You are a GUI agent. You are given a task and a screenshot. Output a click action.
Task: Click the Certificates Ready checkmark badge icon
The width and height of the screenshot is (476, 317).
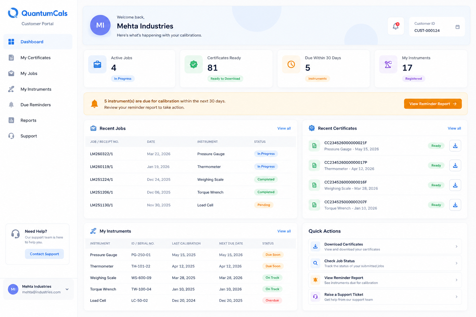click(x=194, y=64)
